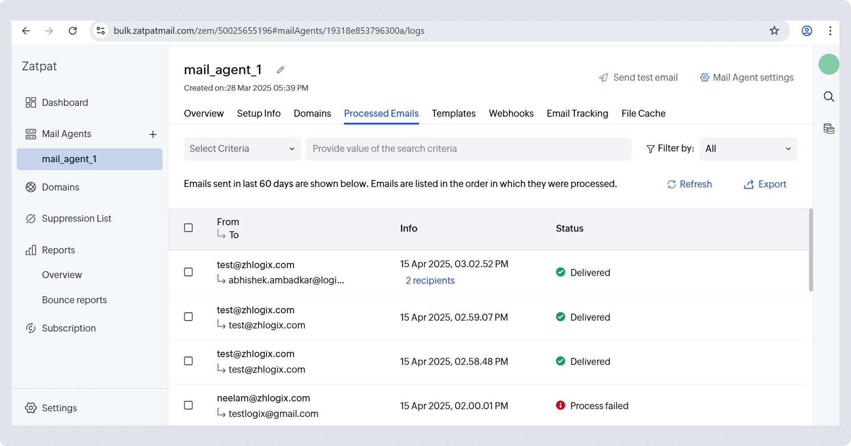This screenshot has width=851, height=446.
Task: Click the Mail Agent settings gear icon
Action: tap(704, 78)
